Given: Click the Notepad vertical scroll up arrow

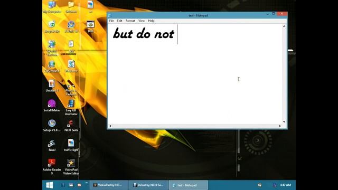Looking at the screenshot, I should (x=284, y=26).
